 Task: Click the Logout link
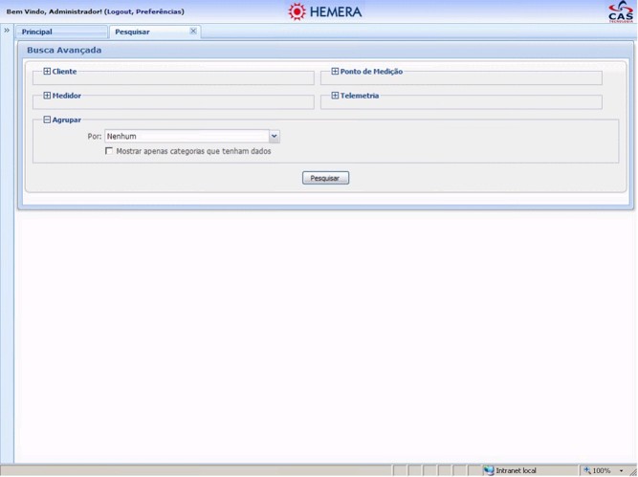(121, 11)
